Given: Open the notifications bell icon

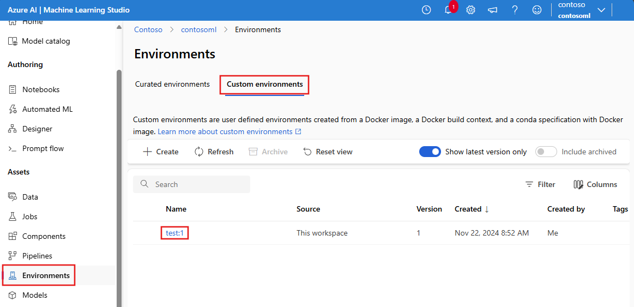Looking at the screenshot, I should click(449, 10).
